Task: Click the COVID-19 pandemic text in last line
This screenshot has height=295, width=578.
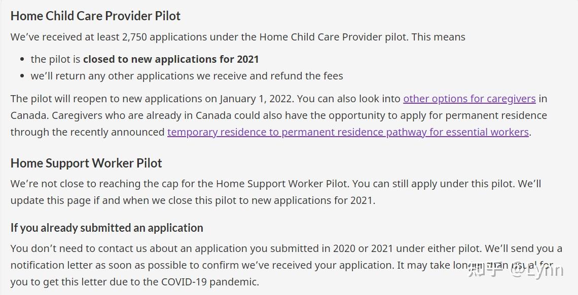Action: pos(210,282)
